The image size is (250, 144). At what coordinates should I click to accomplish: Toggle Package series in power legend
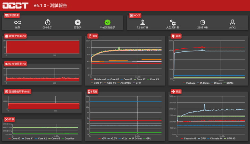point(189,83)
